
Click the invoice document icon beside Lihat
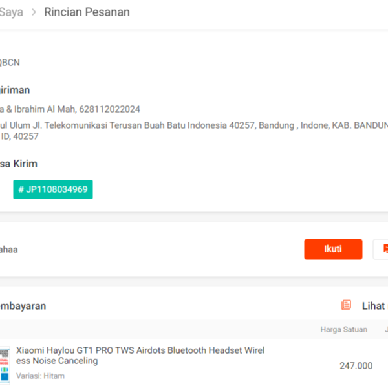pos(347,305)
